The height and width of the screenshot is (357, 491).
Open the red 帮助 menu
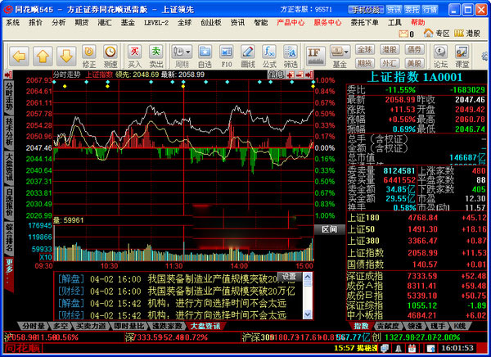click(x=418, y=23)
